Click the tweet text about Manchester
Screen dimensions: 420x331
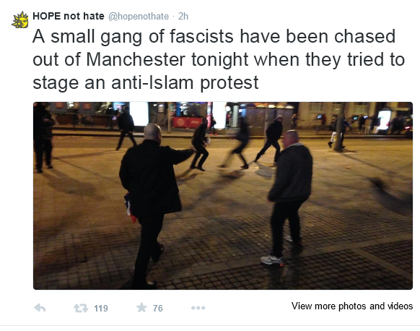coord(219,59)
